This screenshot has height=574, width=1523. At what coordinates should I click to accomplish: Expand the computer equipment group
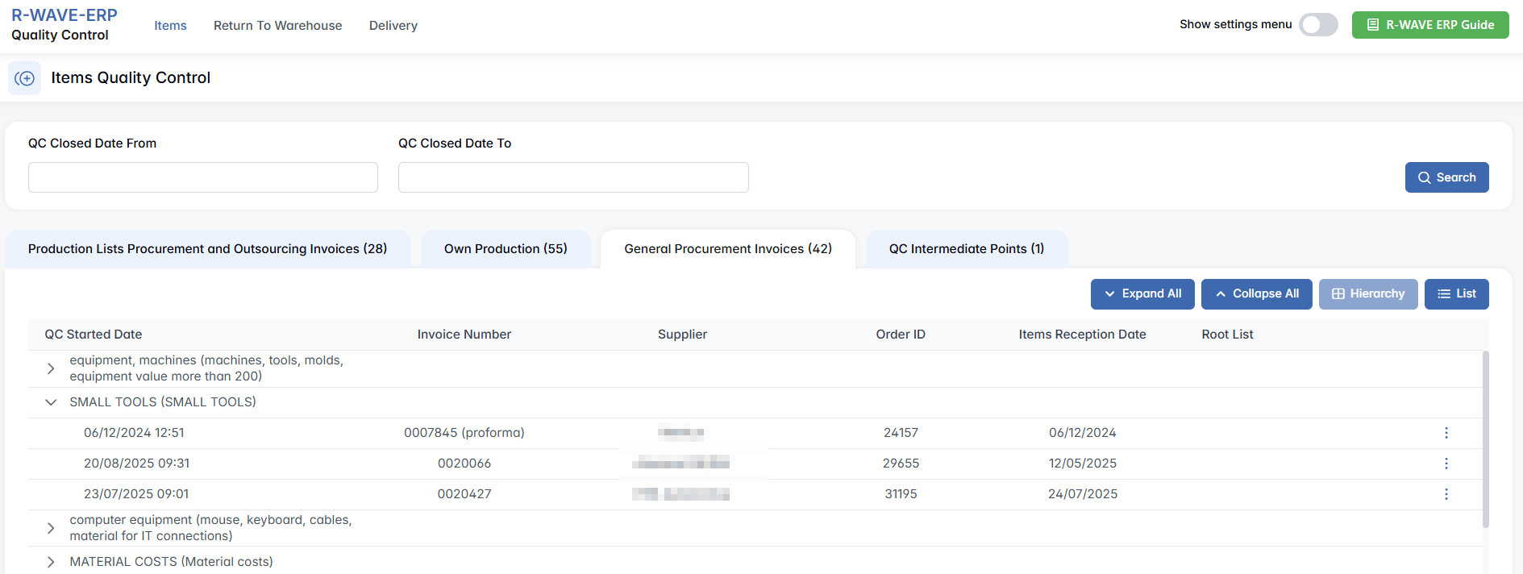point(51,528)
